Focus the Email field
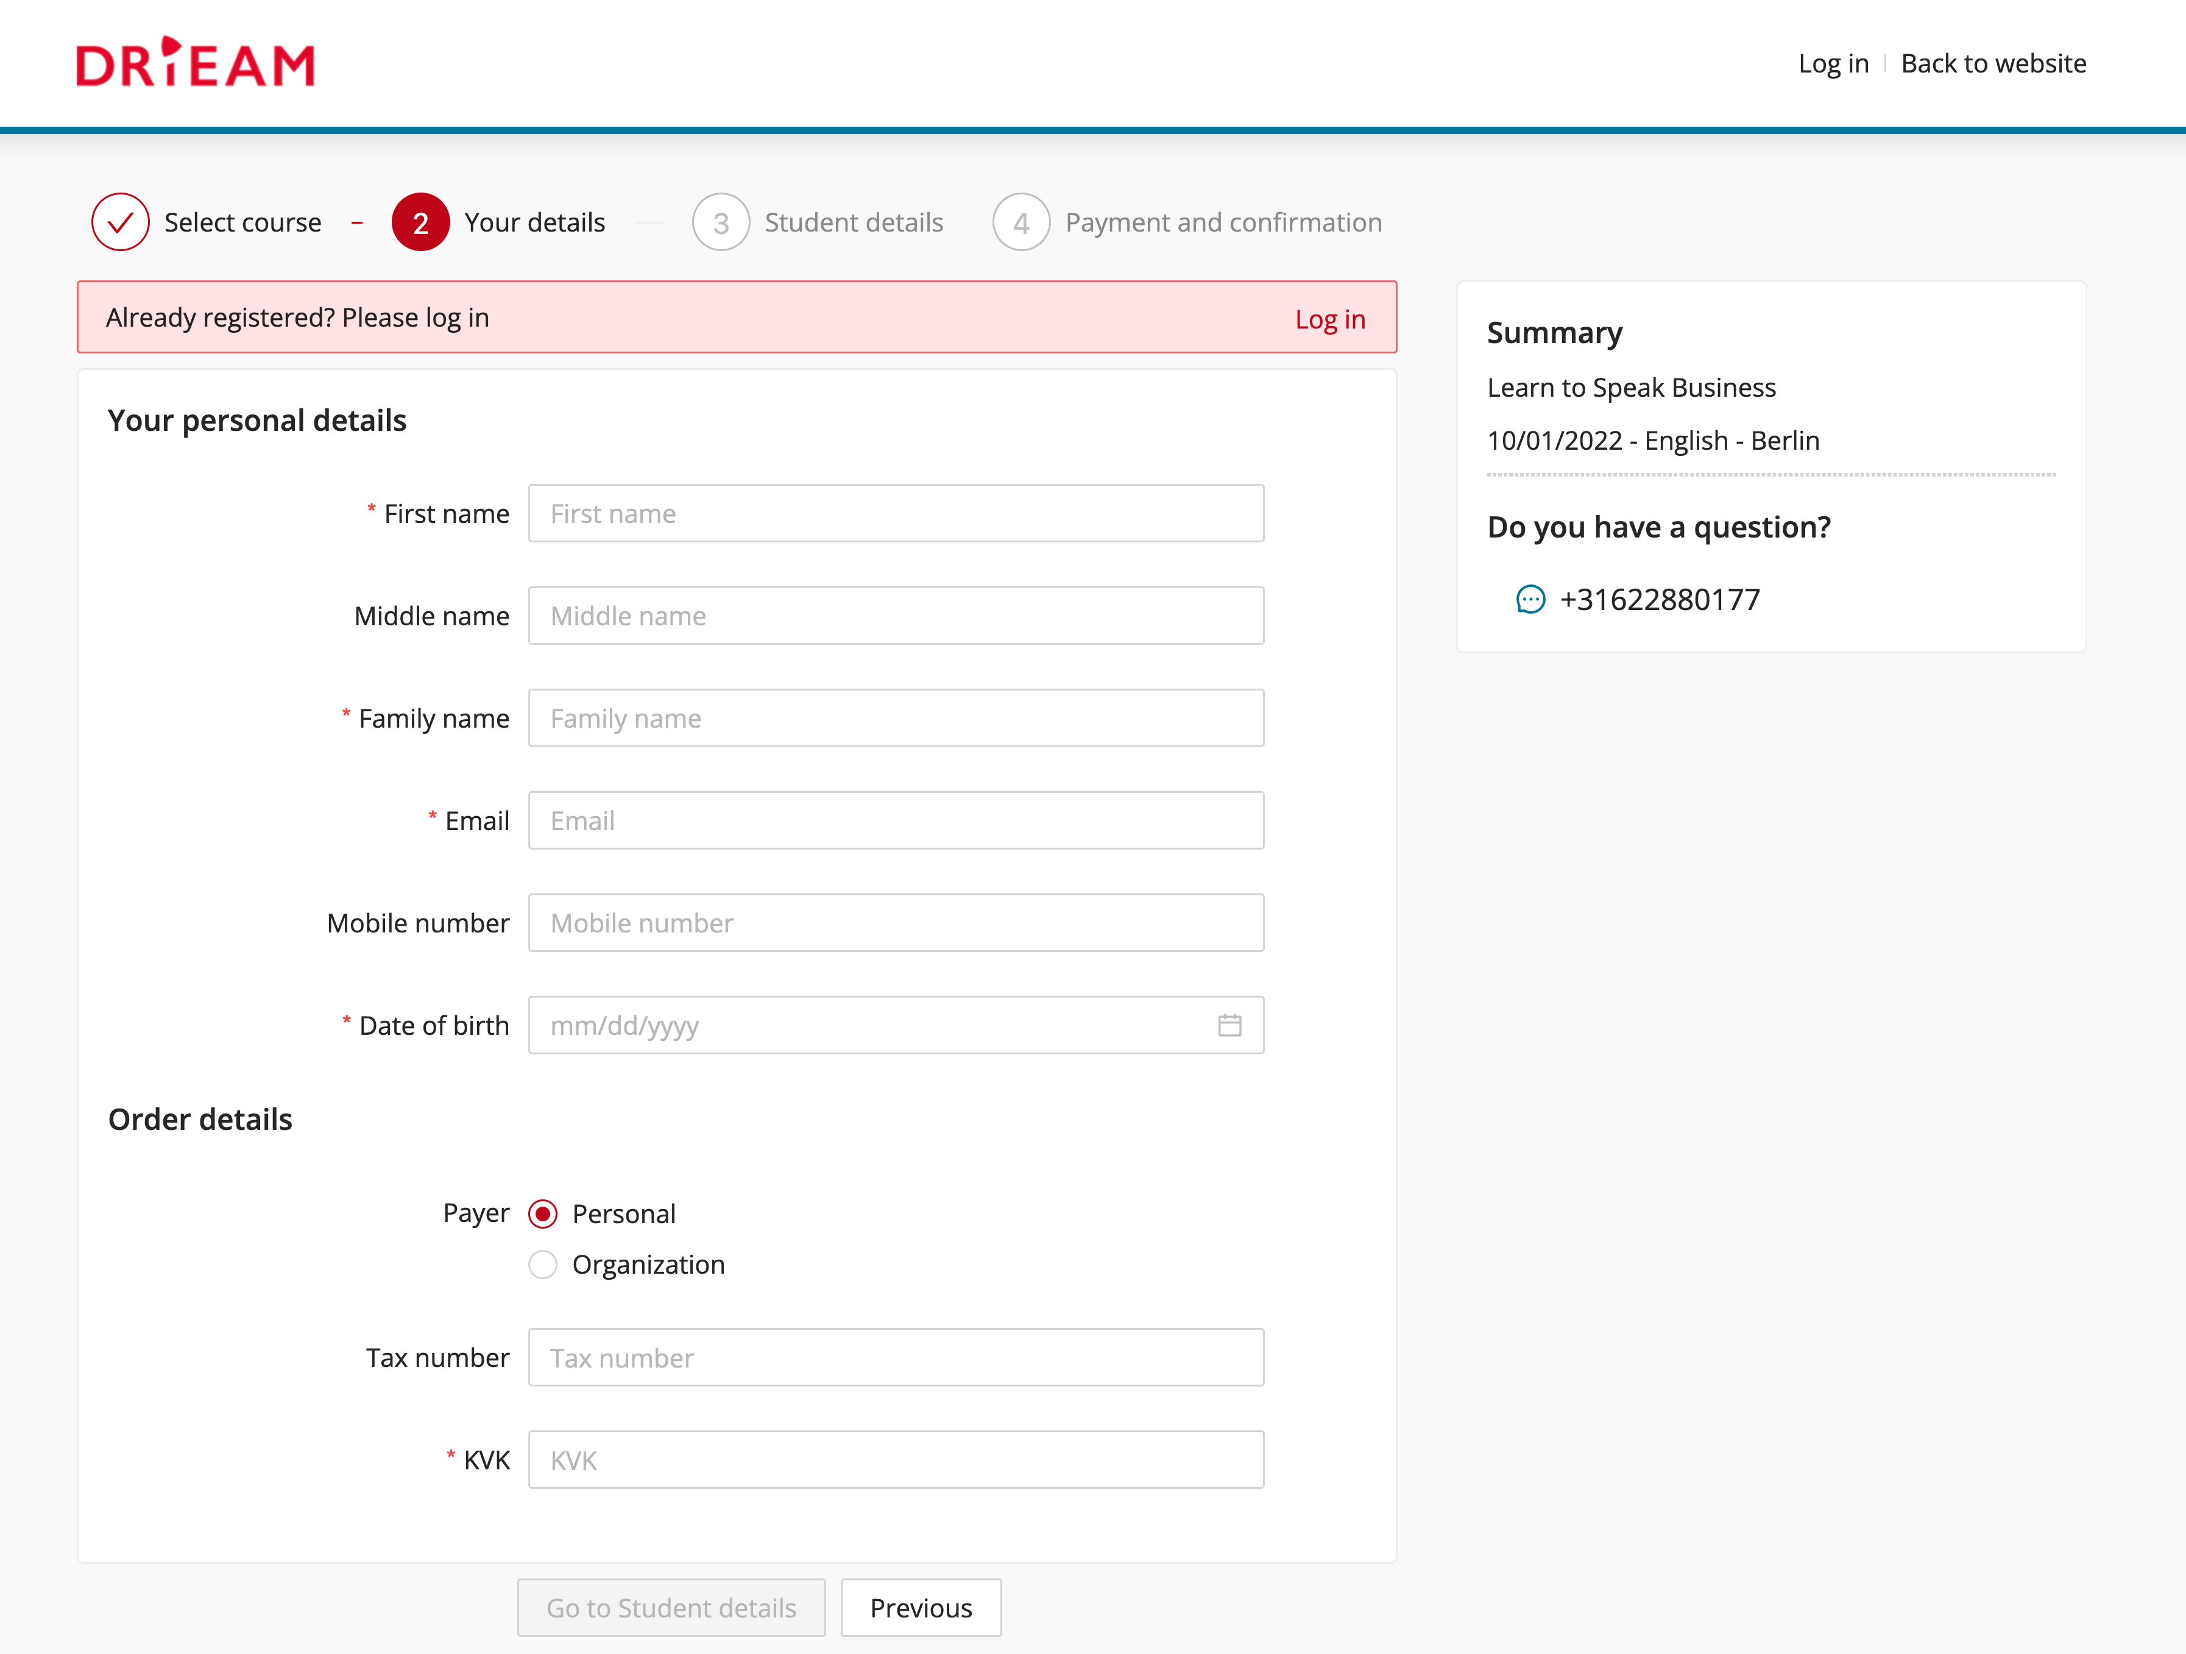The height and width of the screenshot is (1654, 2186). (896, 820)
